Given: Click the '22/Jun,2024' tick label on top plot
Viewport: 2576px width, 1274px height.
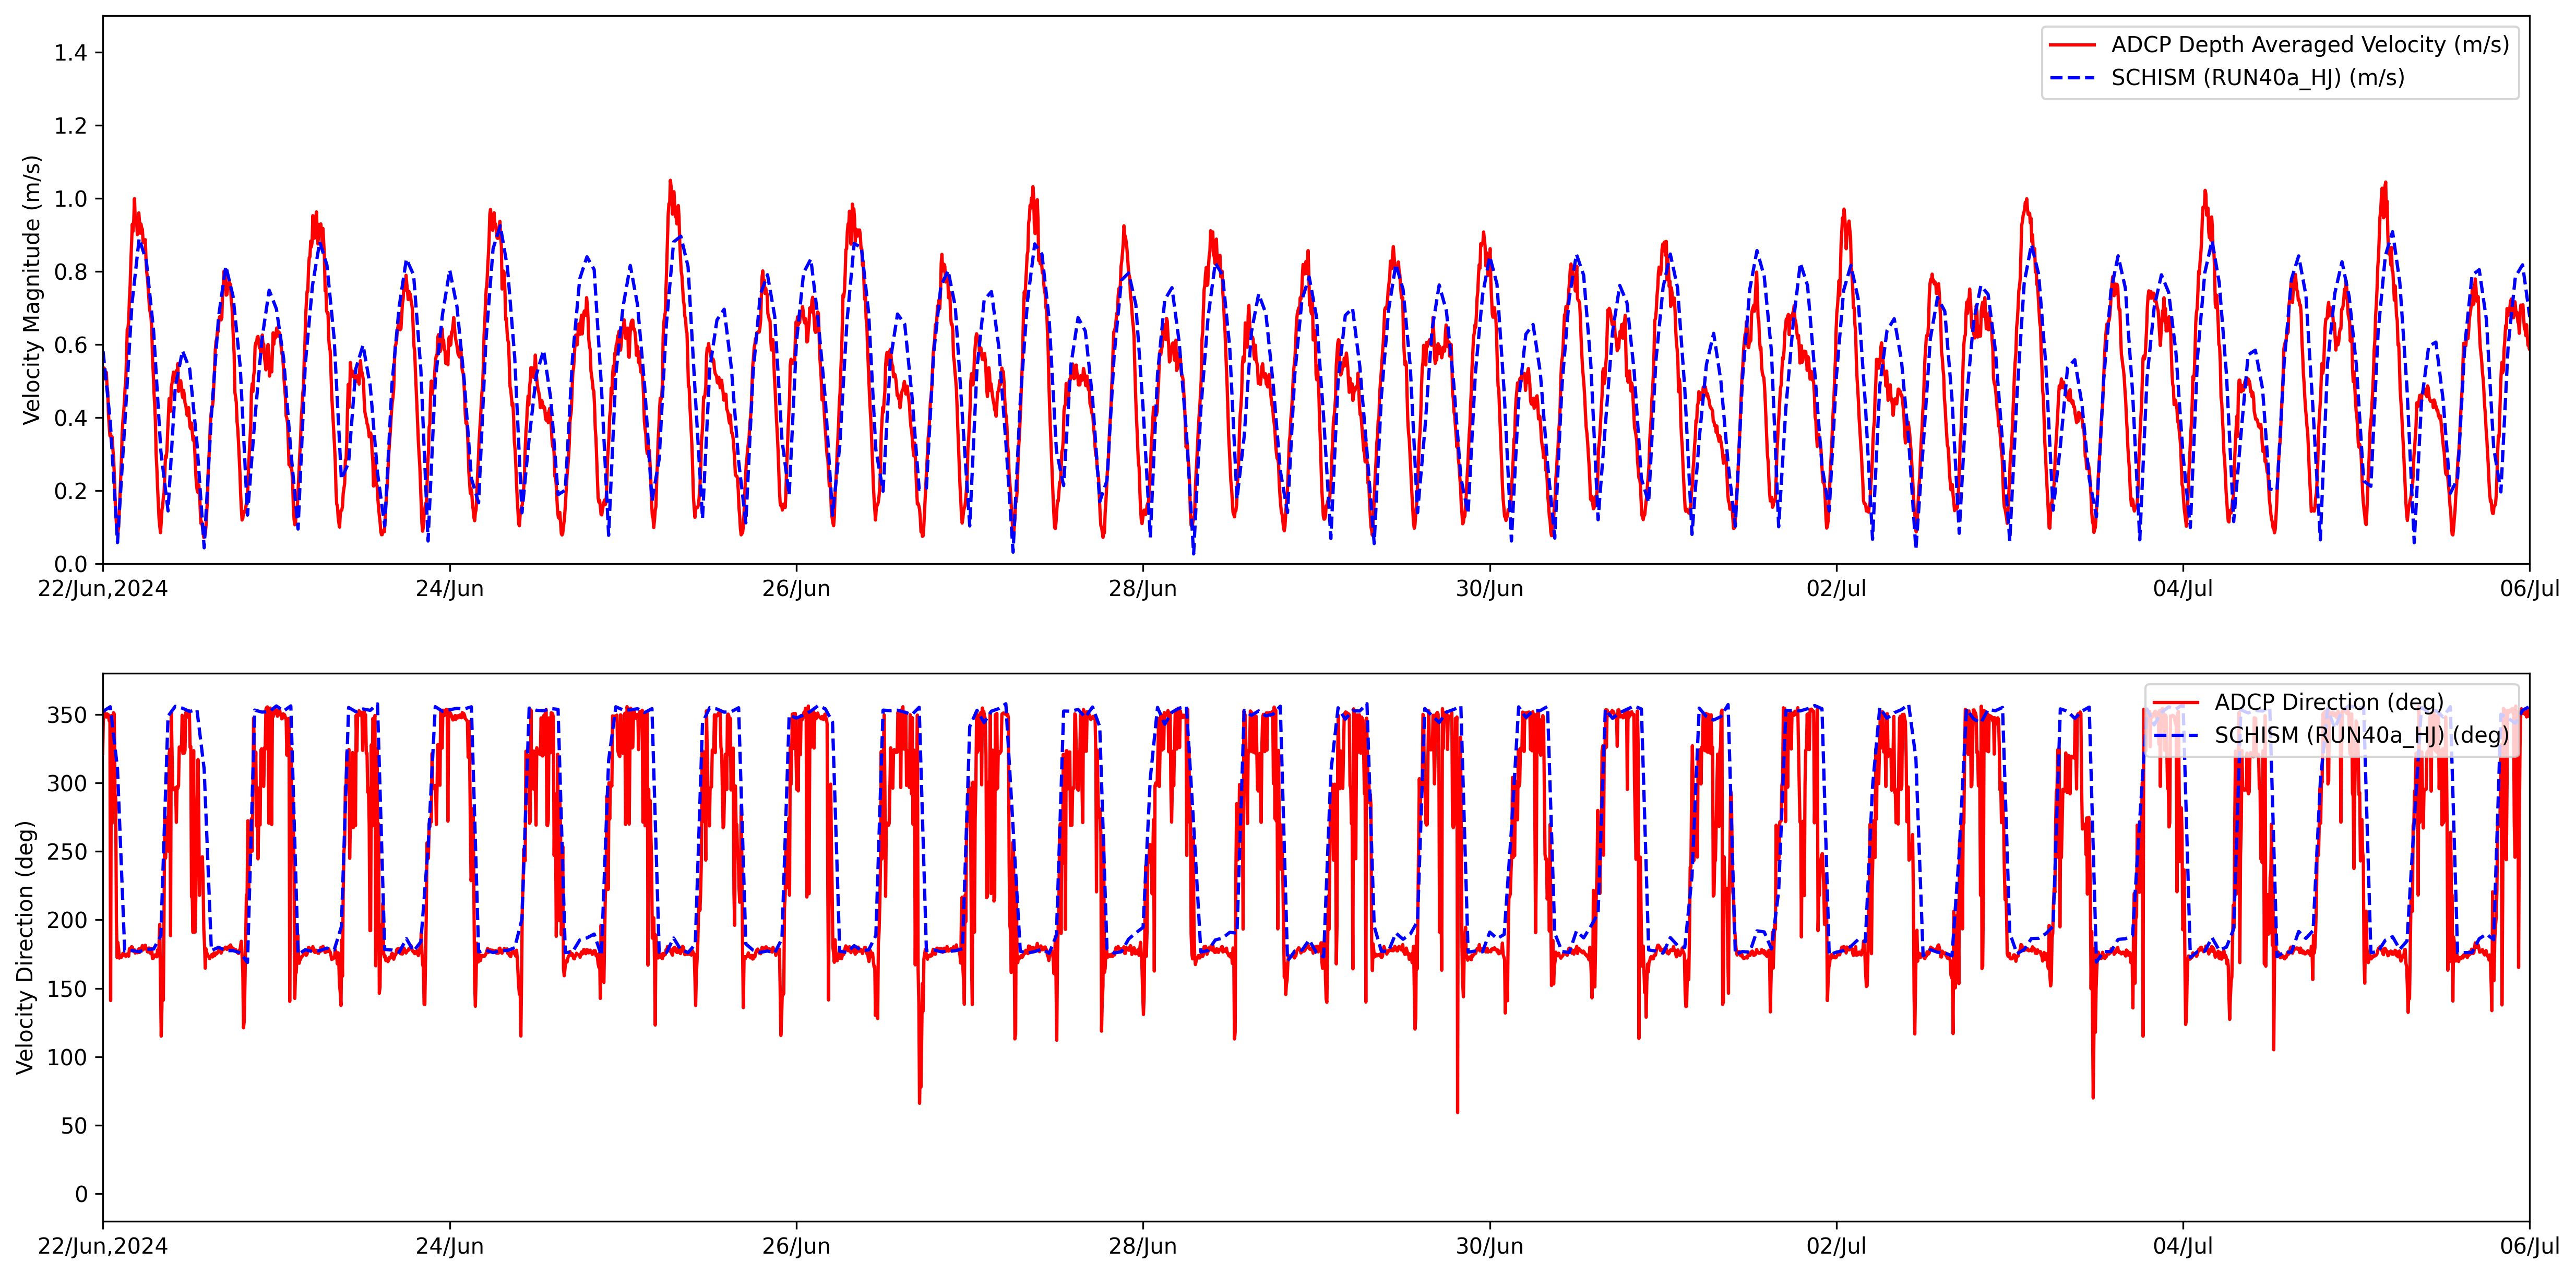Looking at the screenshot, I should 103,589.
